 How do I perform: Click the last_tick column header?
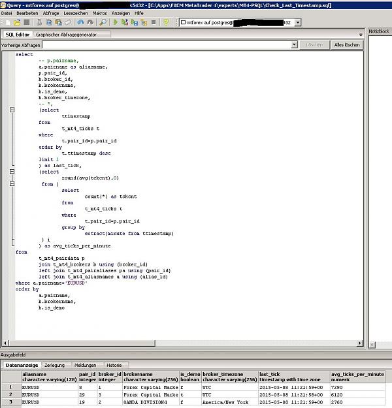[x=294, y=377]
